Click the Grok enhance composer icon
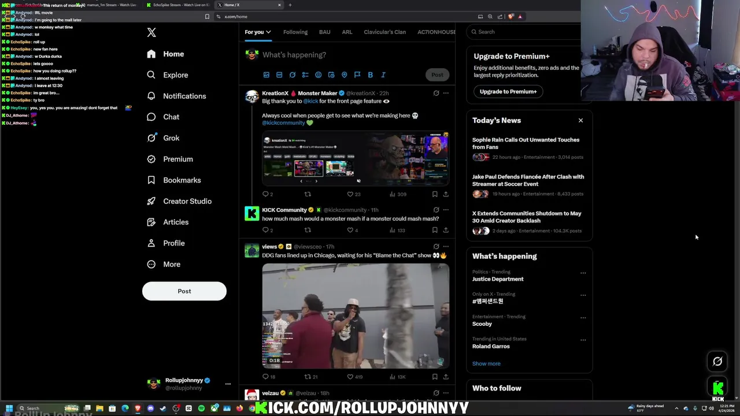Viewport: 740px width, 416px height. pyautogui.click(x=293, y=75)
